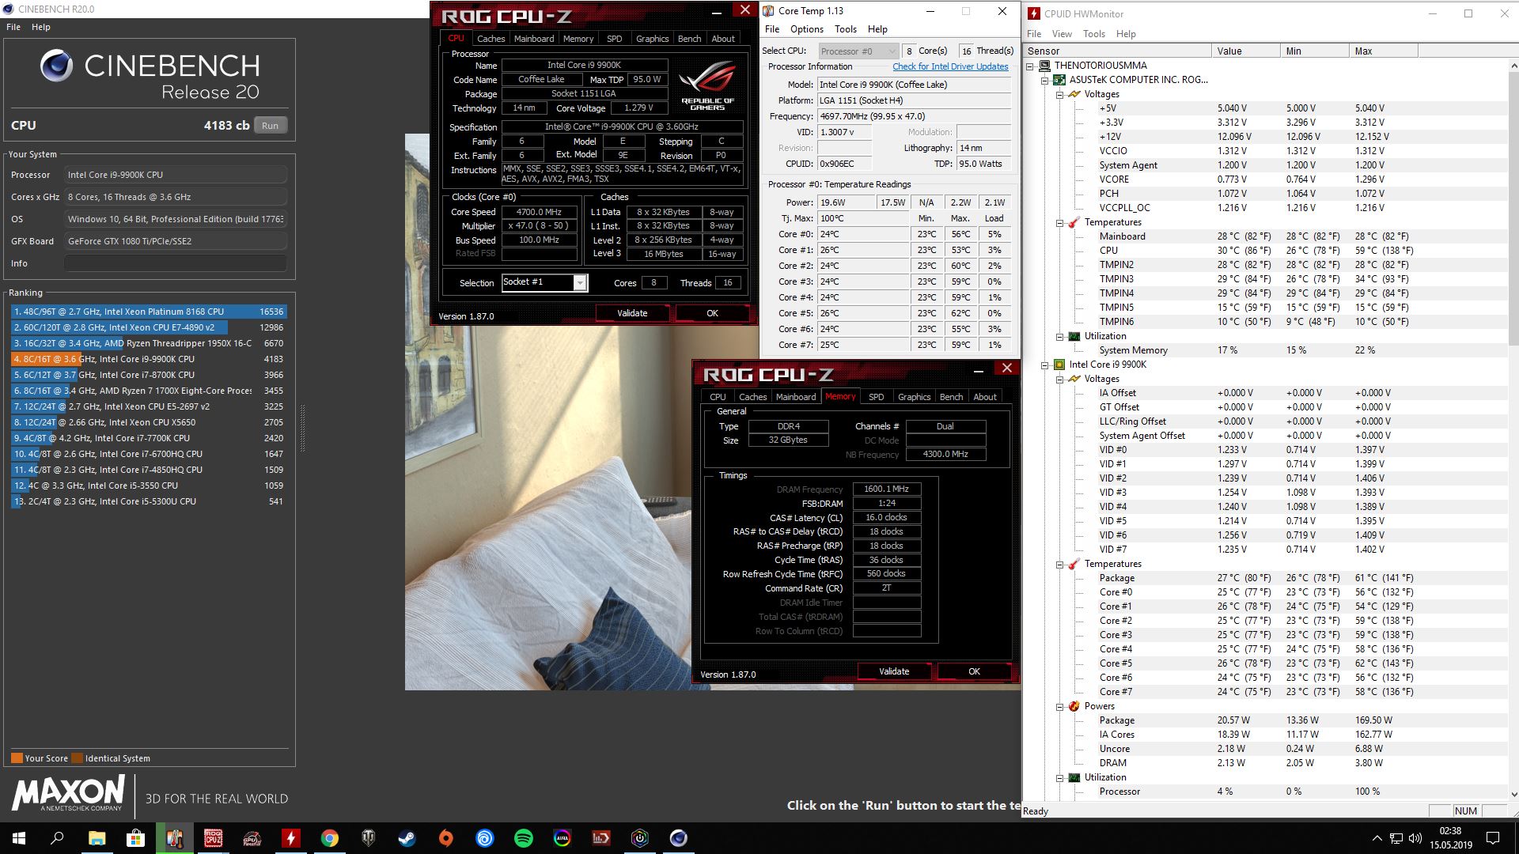The image size is (1519, 854).
Task: Click the ASUSTeK Utilization graph icon
Action: pos(1074,336)
